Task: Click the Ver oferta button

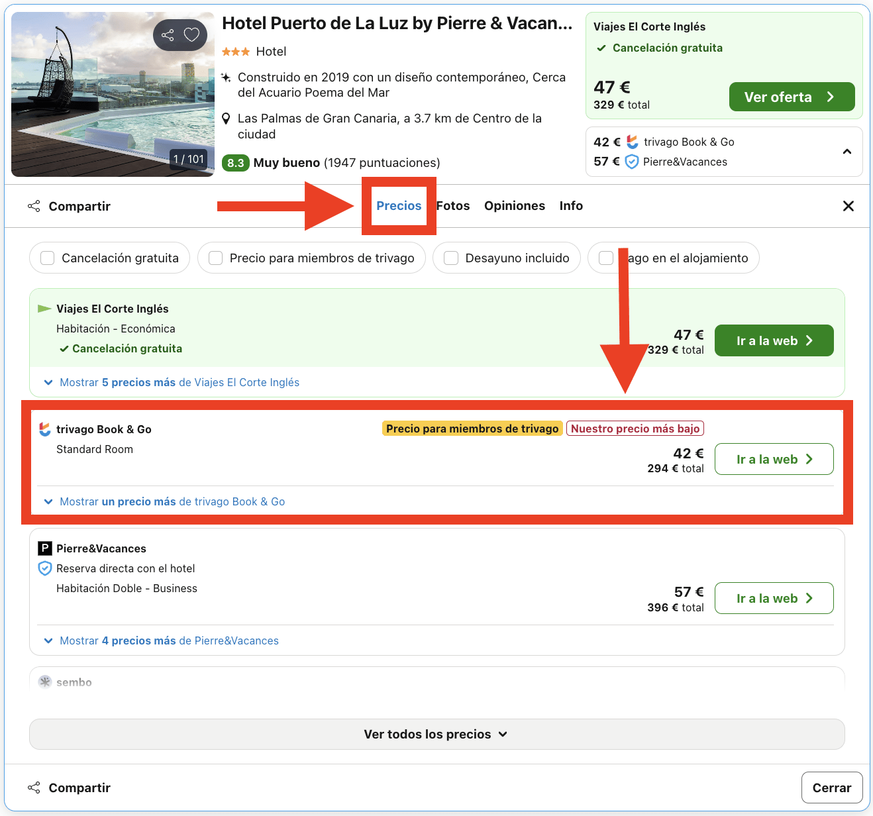Action: (792, 97)
